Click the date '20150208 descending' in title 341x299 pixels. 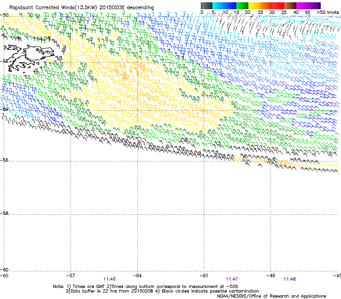(127, 8)
